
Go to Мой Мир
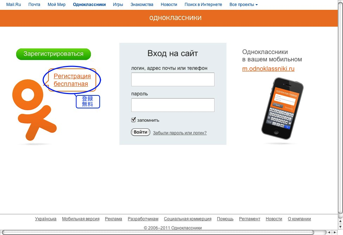[x=57, y=5]
